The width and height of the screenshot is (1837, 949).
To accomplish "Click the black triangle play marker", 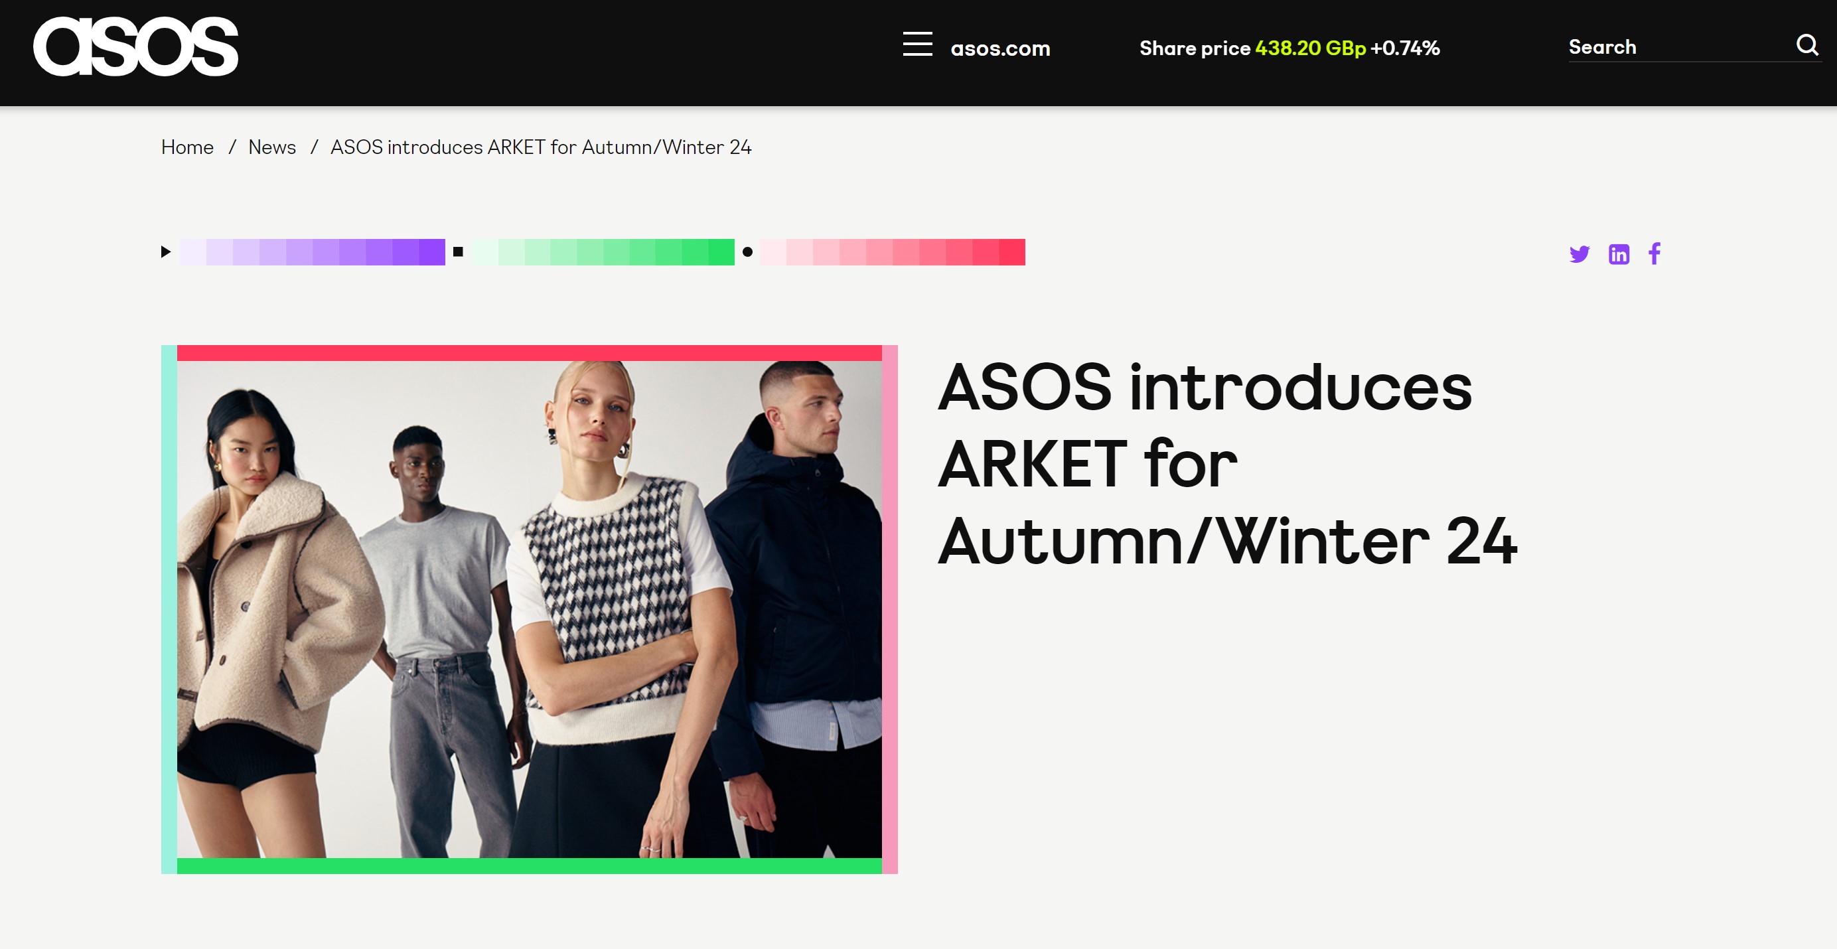I will [165, 252].
